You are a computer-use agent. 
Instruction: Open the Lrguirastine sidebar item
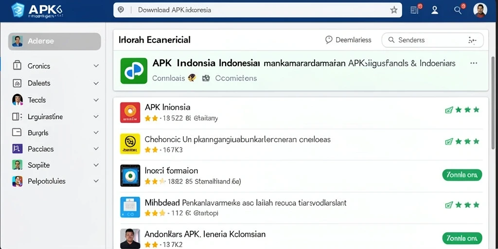[55, 117]
